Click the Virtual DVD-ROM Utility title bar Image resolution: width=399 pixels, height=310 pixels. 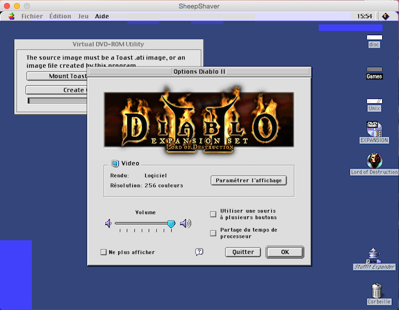108,44
